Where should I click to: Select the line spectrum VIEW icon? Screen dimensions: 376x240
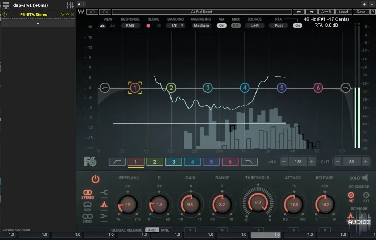tap(102, 25)
